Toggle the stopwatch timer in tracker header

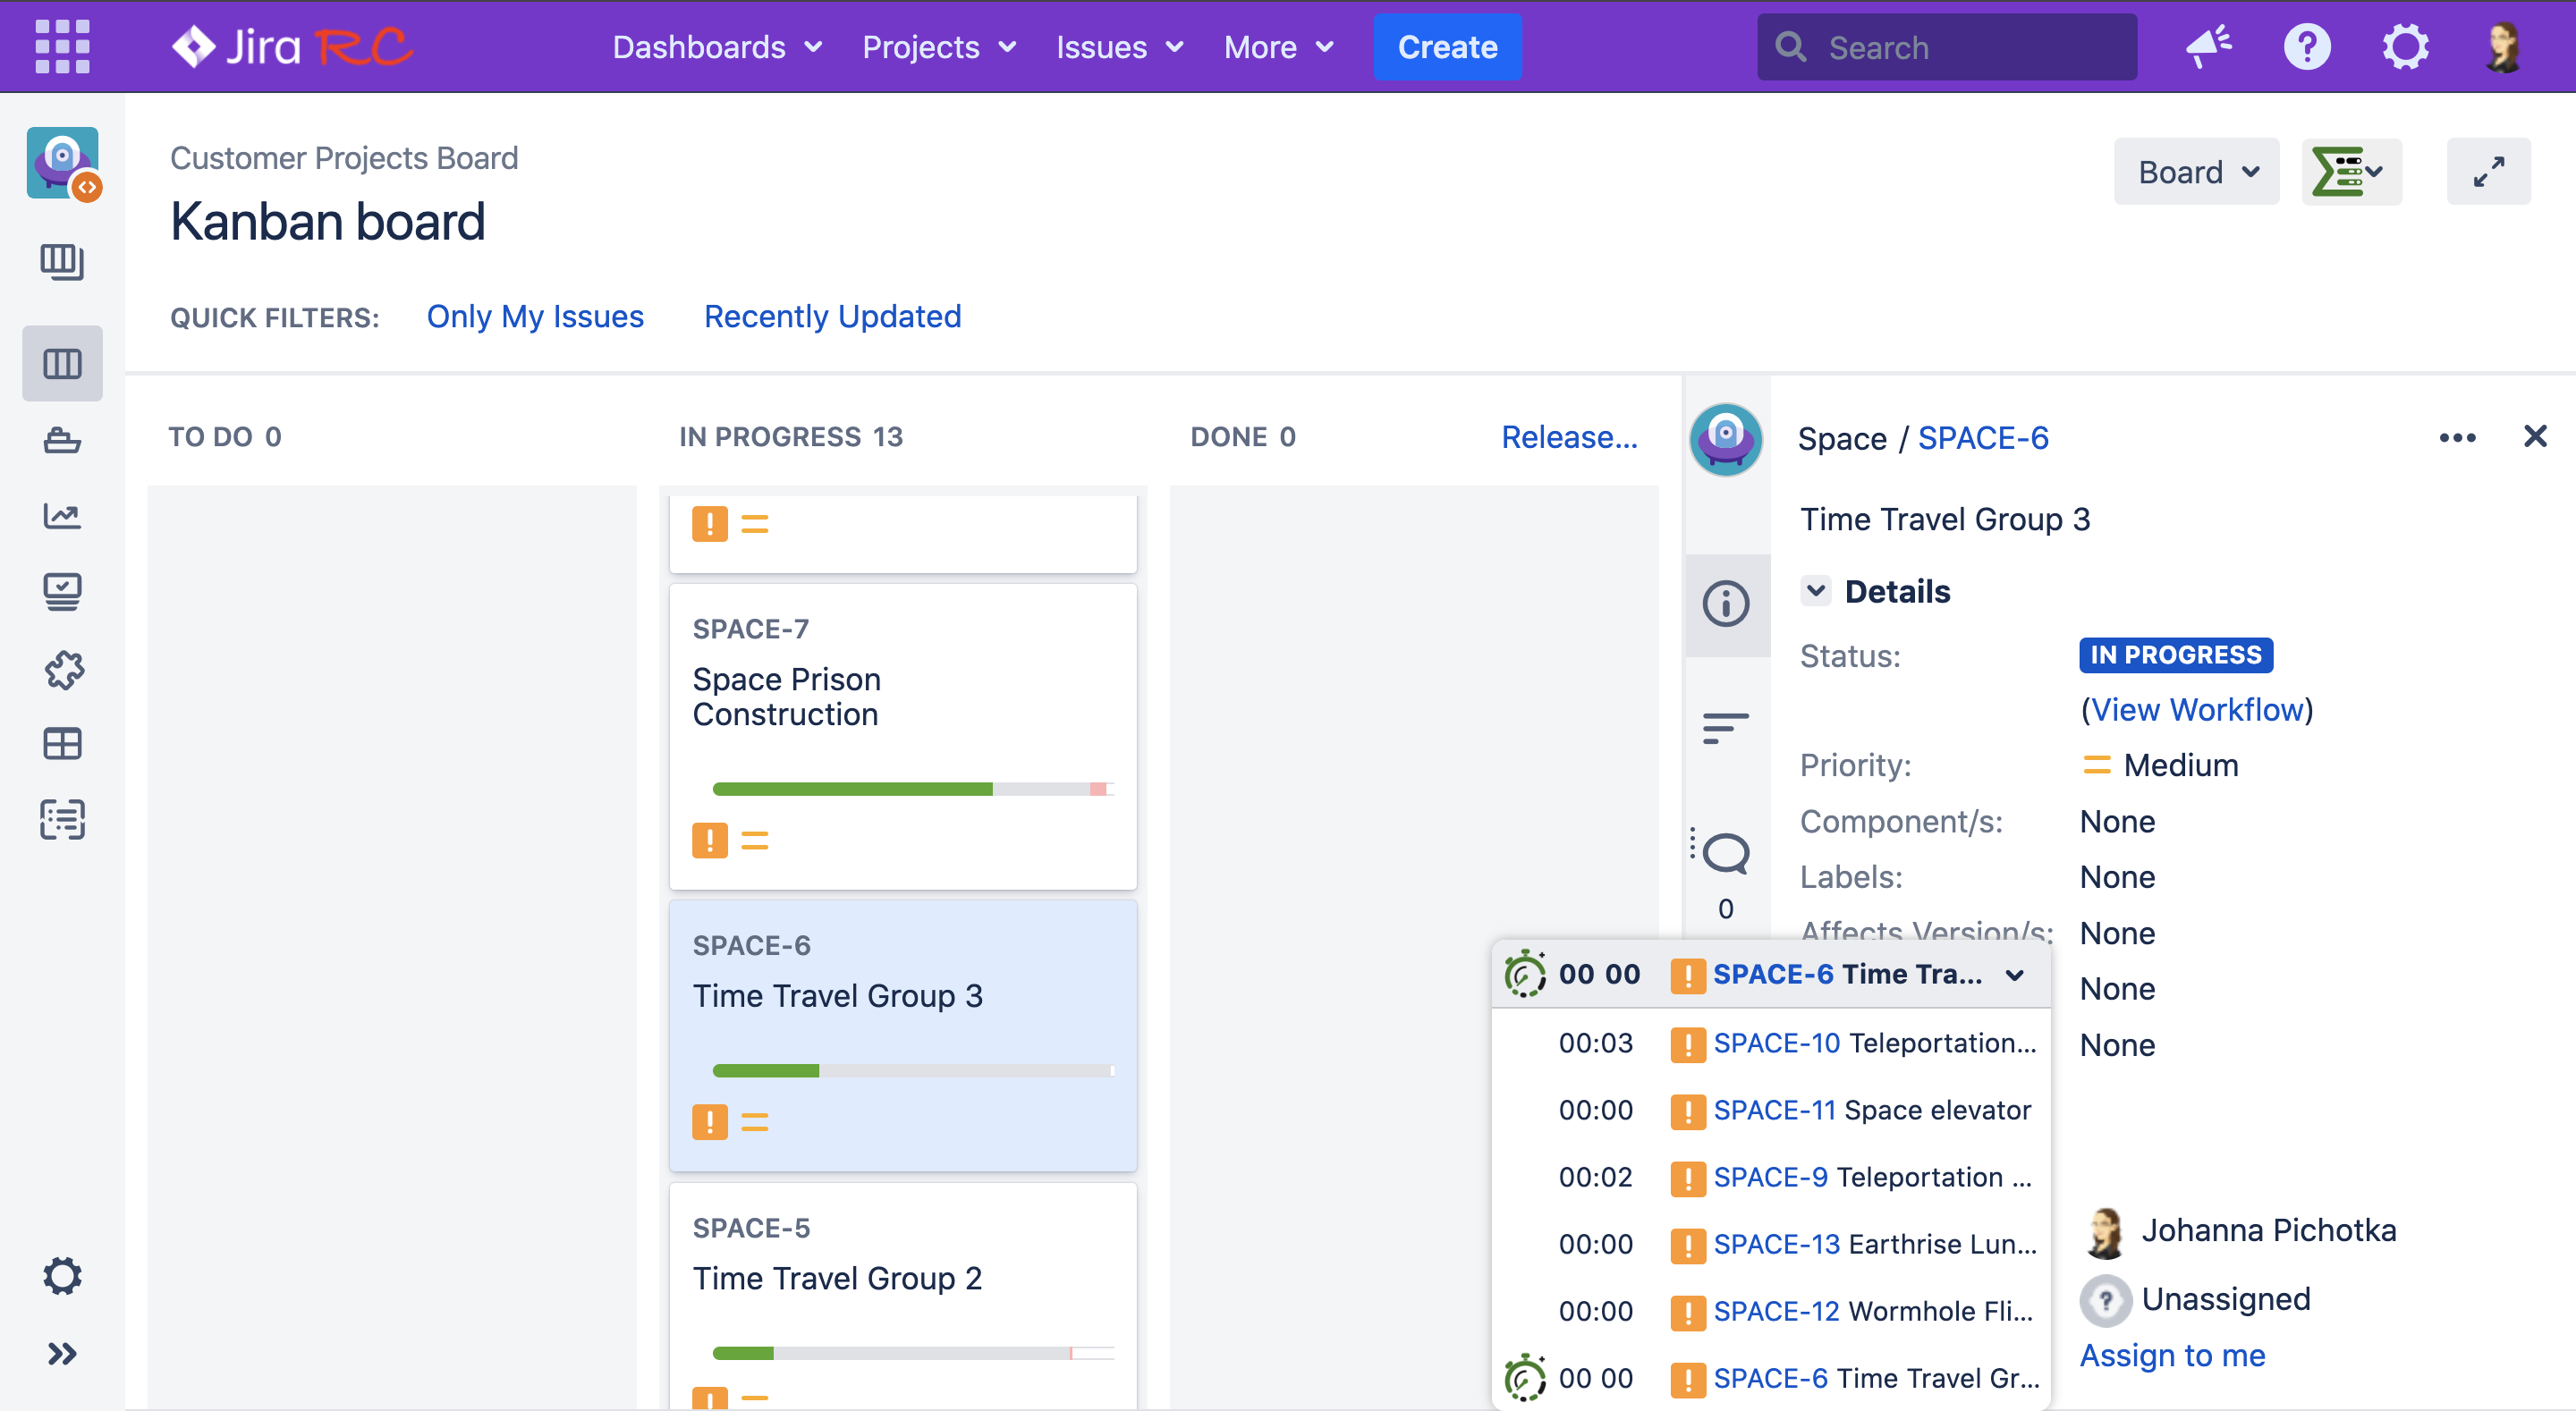click(x=1525, y=974)
